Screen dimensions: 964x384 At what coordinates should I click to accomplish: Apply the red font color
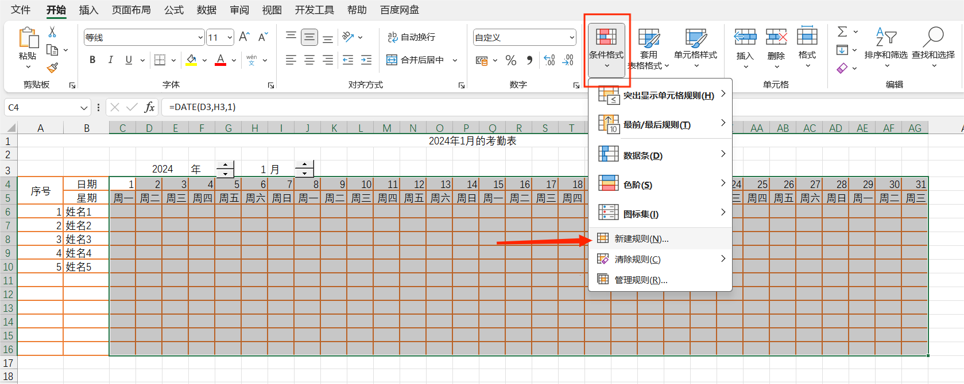[220, 60]
